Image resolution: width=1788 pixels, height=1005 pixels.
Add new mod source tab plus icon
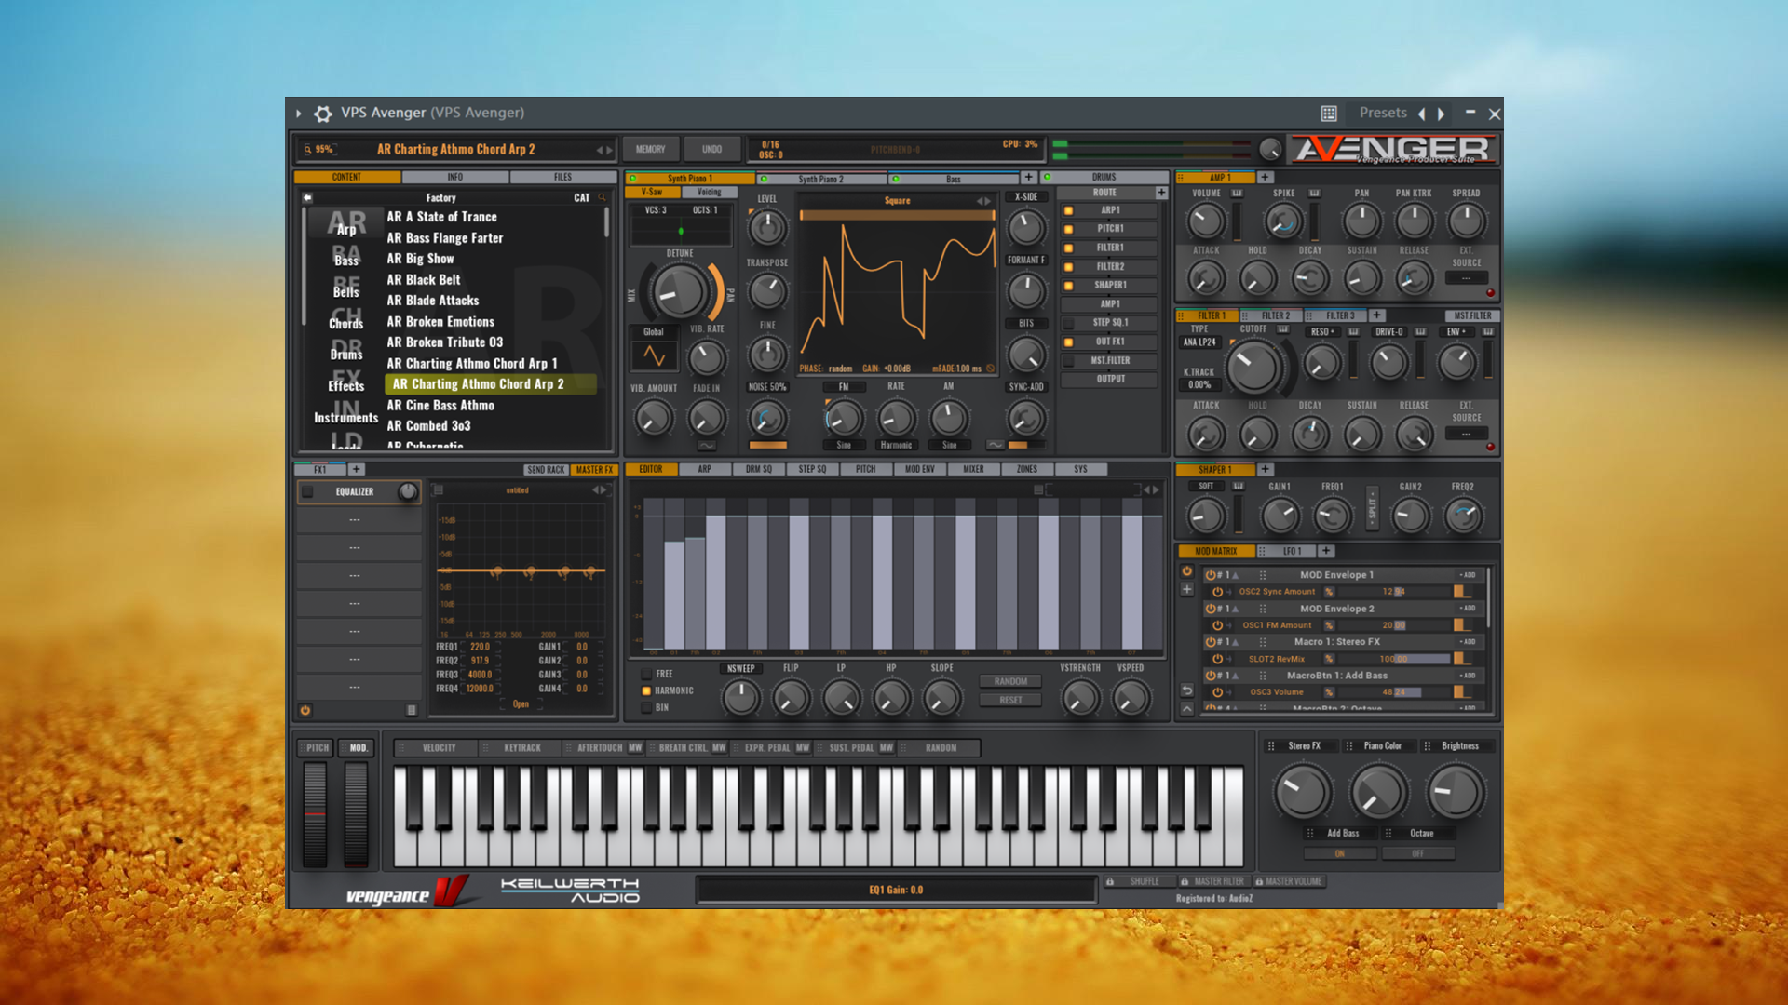(x=1326, y=551)
